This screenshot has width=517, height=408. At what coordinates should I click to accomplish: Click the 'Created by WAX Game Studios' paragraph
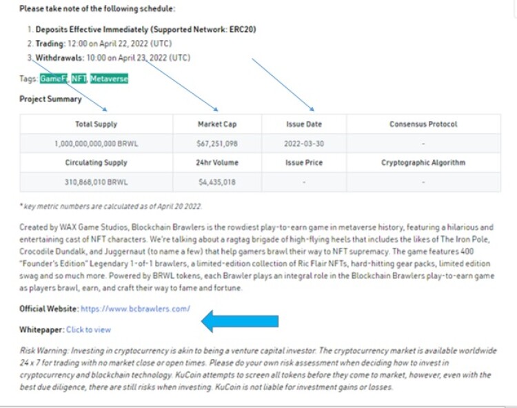(x=257, y=258)
